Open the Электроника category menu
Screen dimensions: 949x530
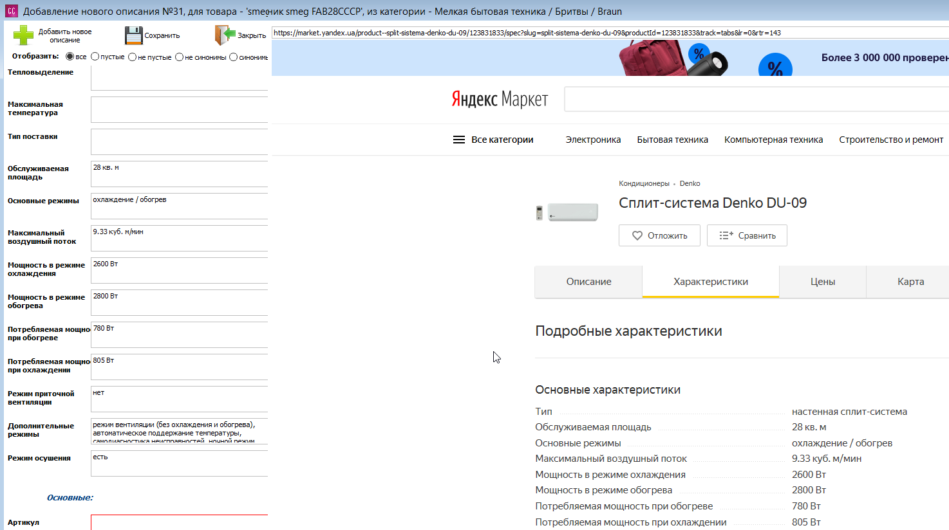tap(594, 140)
